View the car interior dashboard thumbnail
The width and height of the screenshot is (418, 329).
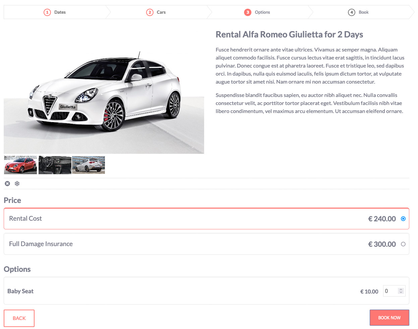[55, 165]
